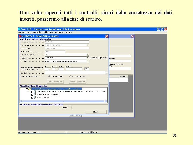Select the Senza firma digitale radio button
The height and width of the screenshot is (145, 193).
pos(70,76)
